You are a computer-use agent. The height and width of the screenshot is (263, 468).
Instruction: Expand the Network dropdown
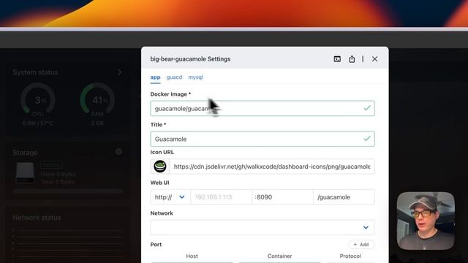[263, 227]
